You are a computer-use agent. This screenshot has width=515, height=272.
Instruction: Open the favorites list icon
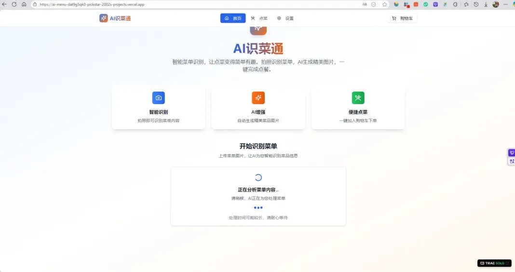(x=466, y=4)
